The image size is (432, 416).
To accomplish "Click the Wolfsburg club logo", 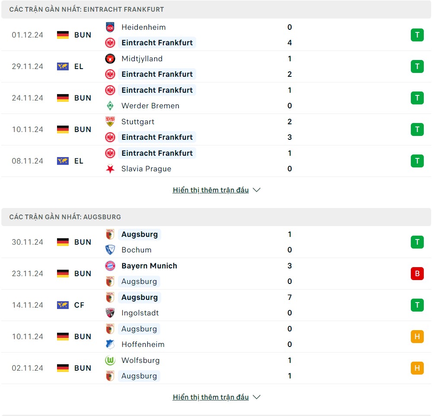I will coord(110,360).
